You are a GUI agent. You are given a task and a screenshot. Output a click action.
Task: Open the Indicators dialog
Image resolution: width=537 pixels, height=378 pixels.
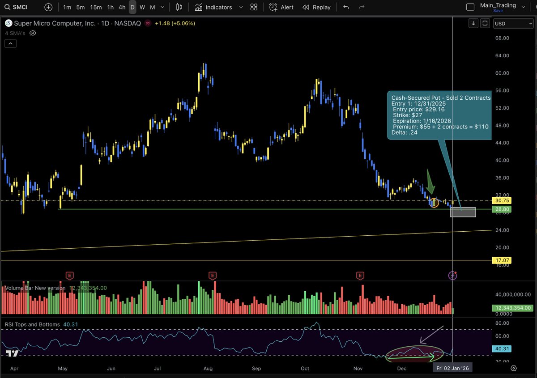(214, 7)
